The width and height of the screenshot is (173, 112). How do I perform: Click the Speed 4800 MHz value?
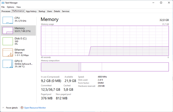click(x=102, y=77)
